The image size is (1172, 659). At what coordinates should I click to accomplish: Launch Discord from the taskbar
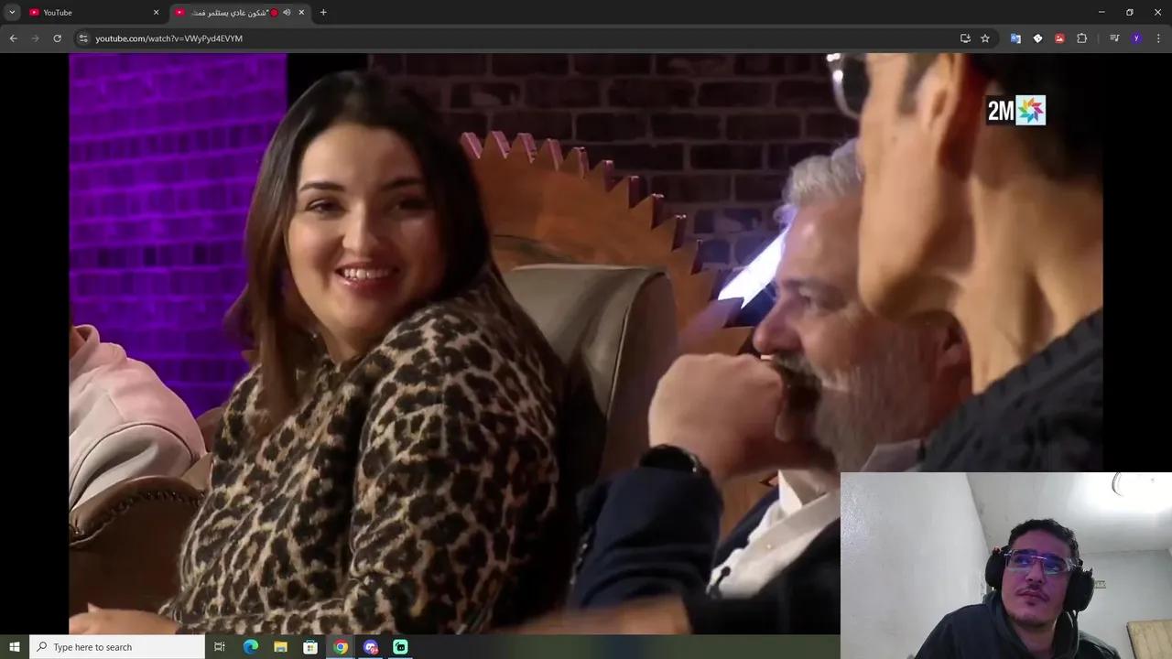pos(371,647)
